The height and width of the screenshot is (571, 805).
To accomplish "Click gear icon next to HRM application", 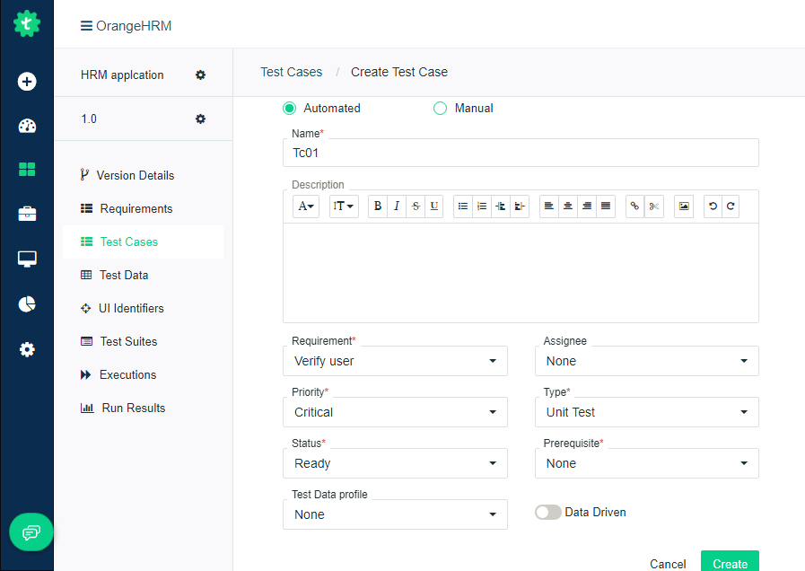I will [200, 75].
